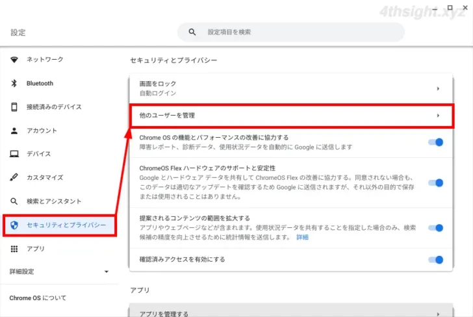Viewport: 473px width, 317px height.
Task: Click the 詳細設定 label in sidebar
Action: (x=21, y=272)
